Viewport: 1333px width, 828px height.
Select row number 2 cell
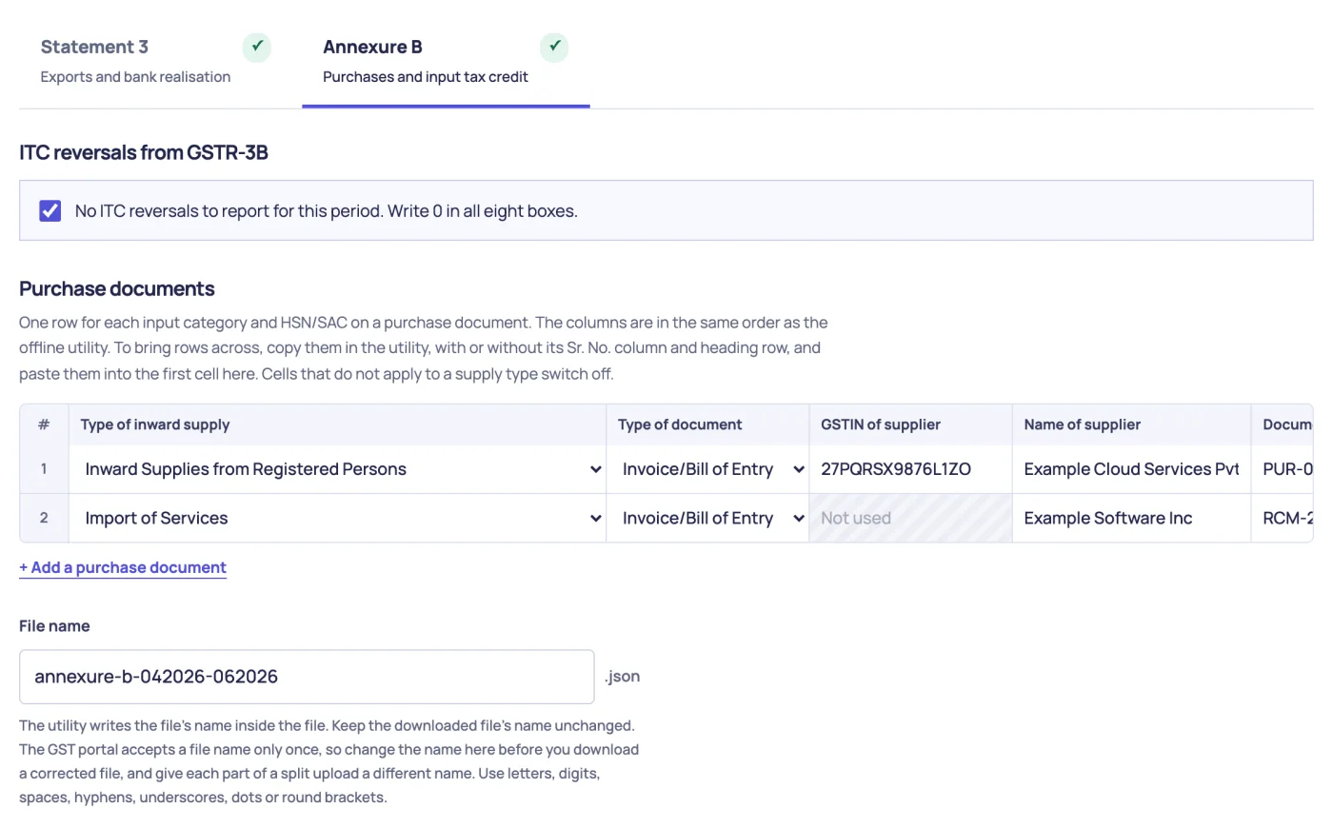(44, 518)
